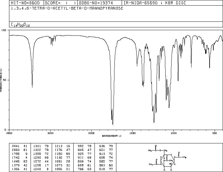This screenshot has width=223, height=172.
Task: Select peak table entry 925
Action: tap(85, 154)
